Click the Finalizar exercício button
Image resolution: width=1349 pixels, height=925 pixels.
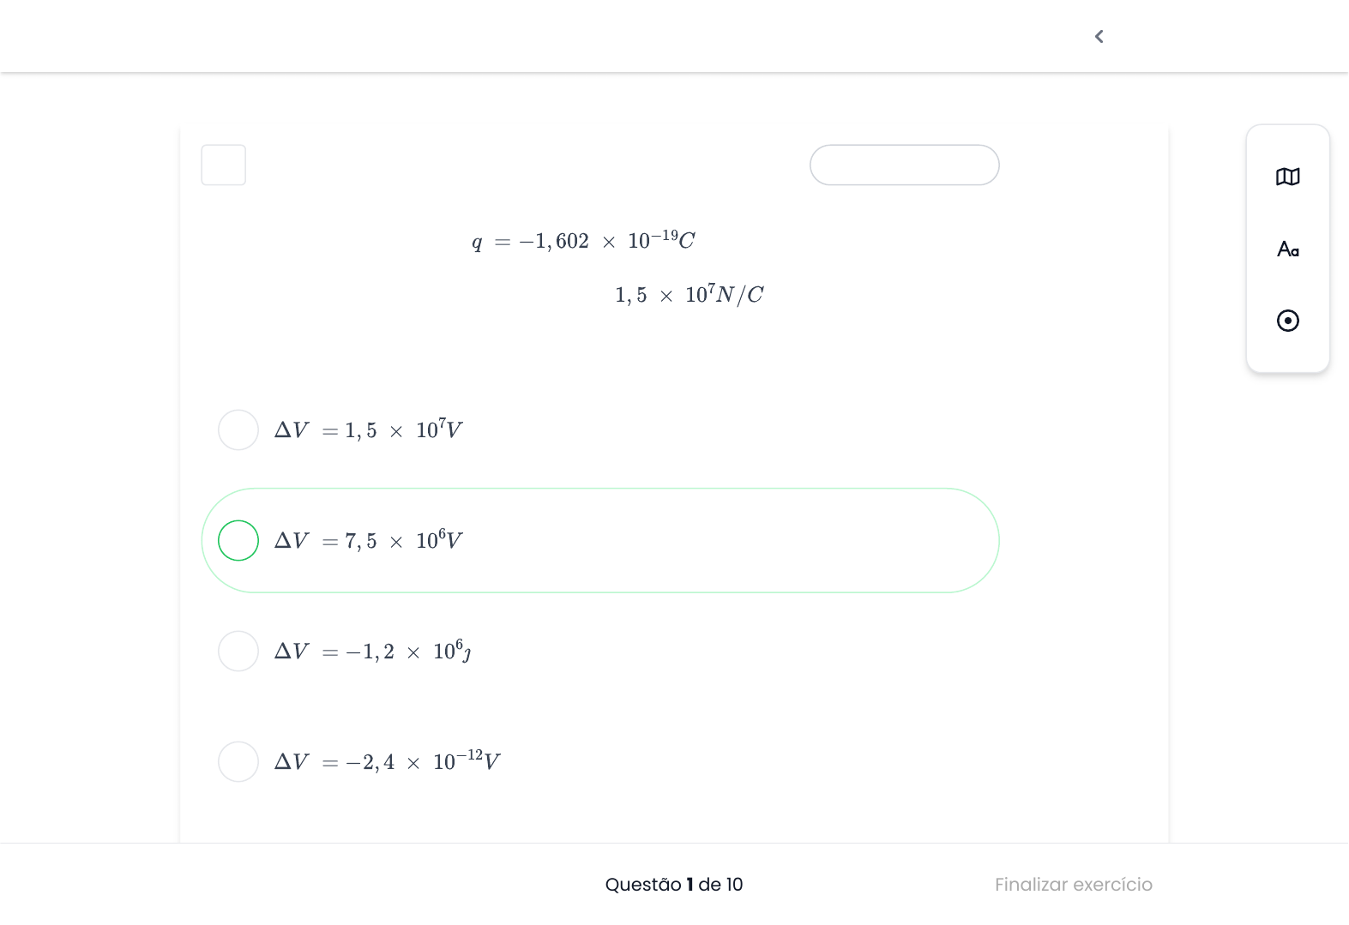click(1073, 885)
